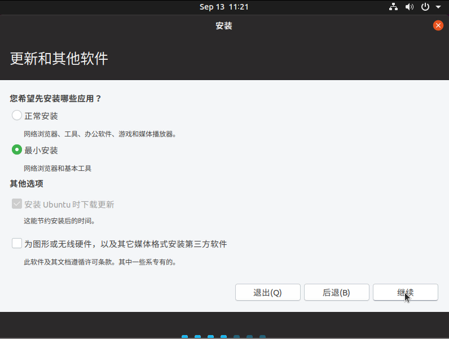
Task: Select the 最小安装 radio option
Action: [17, 149]
